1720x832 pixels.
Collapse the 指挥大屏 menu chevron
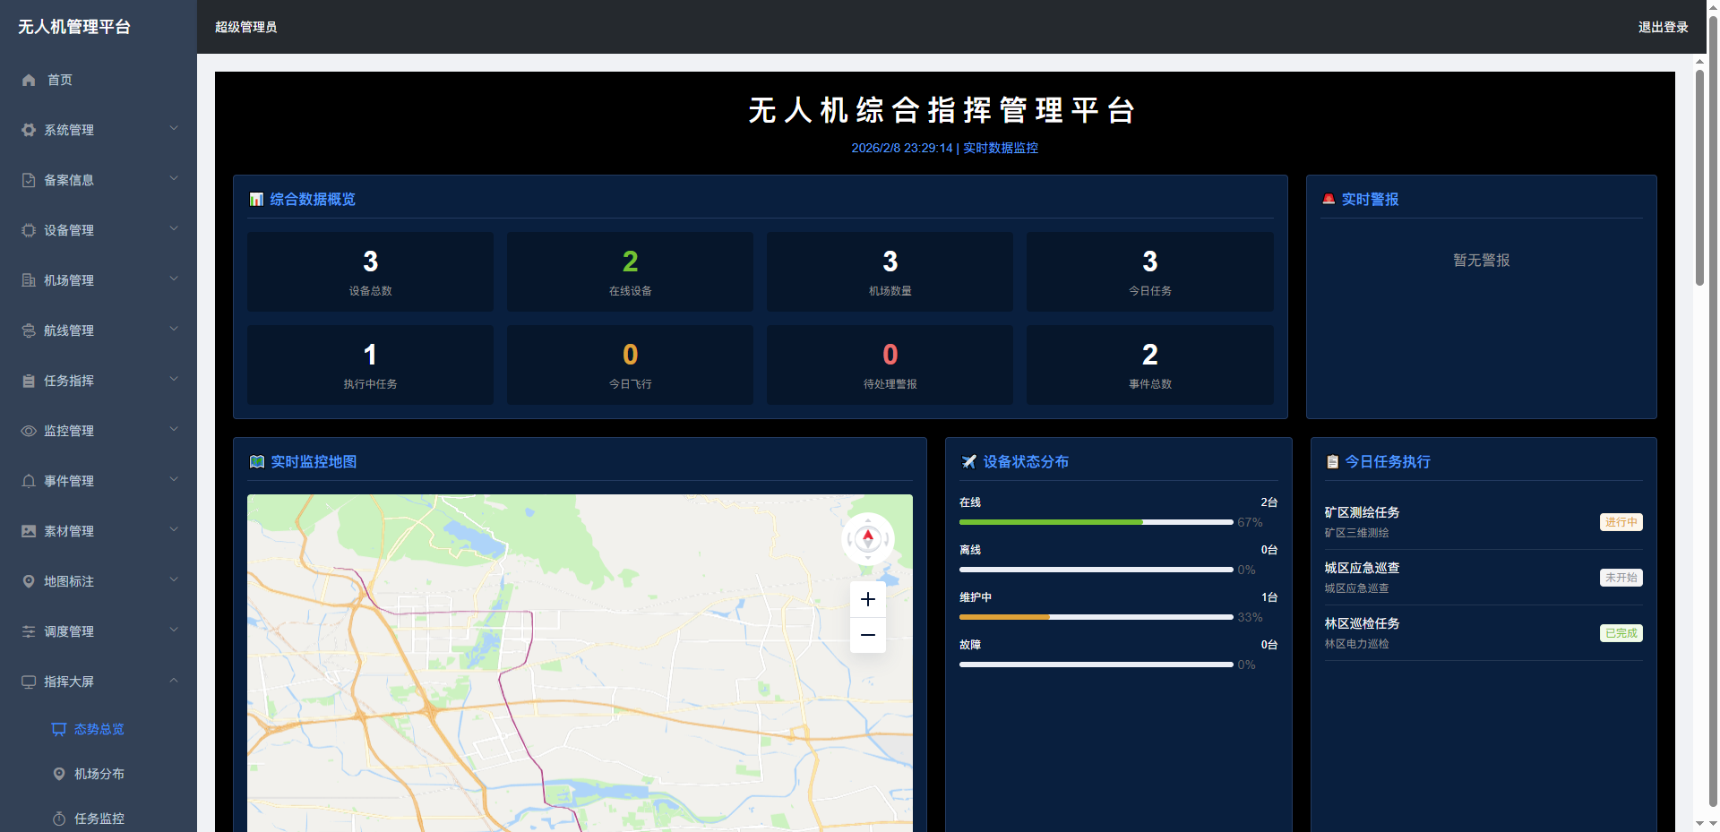(x=174, y=681)
